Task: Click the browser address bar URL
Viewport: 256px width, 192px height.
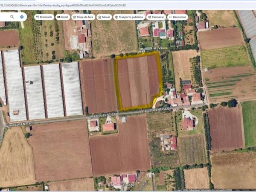Action: point(63,6)
